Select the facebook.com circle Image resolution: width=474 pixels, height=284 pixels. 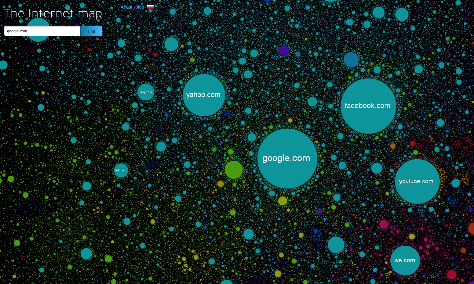pyautogui.click(x=368, y=106)
